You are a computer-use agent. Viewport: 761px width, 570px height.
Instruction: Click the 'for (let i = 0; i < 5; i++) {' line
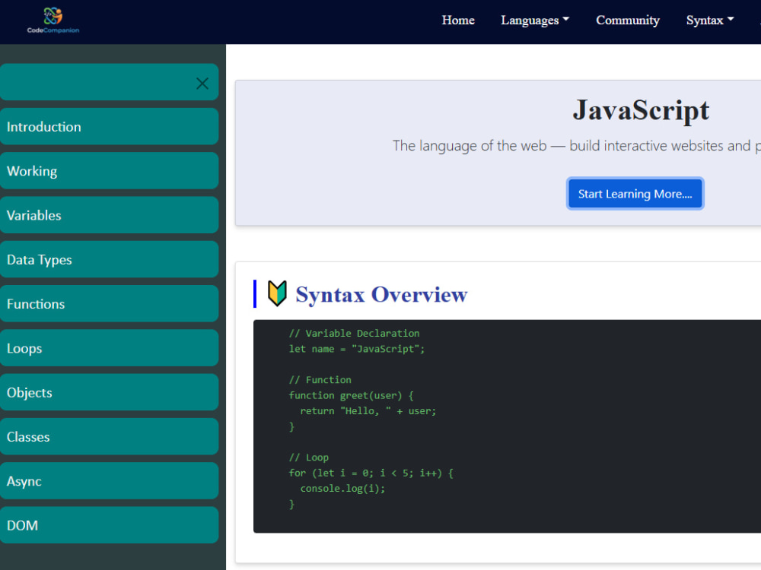point(371,473)
